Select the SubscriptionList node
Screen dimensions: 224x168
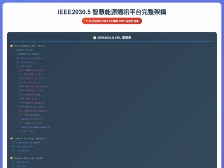[x=31, y=119]
